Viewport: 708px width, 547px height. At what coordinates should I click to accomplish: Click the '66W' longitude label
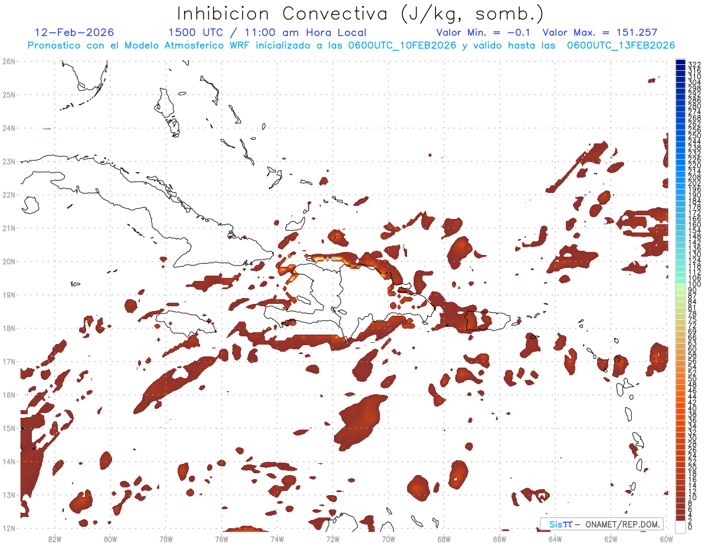(499, 539)
